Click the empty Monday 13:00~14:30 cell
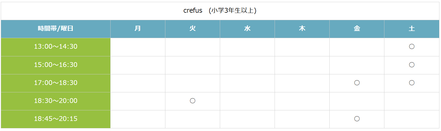The image size is (441, 131). 138,47
